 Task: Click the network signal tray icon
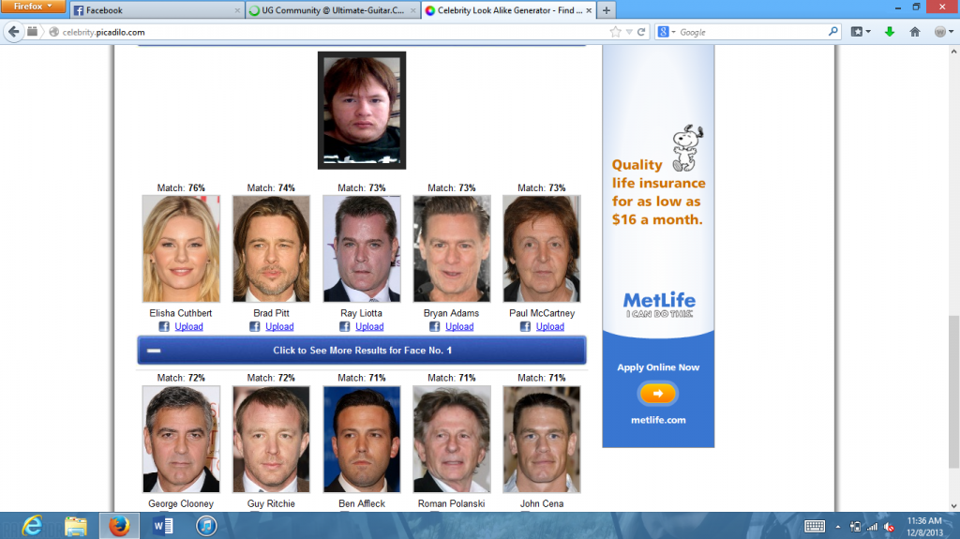(872, 527)
